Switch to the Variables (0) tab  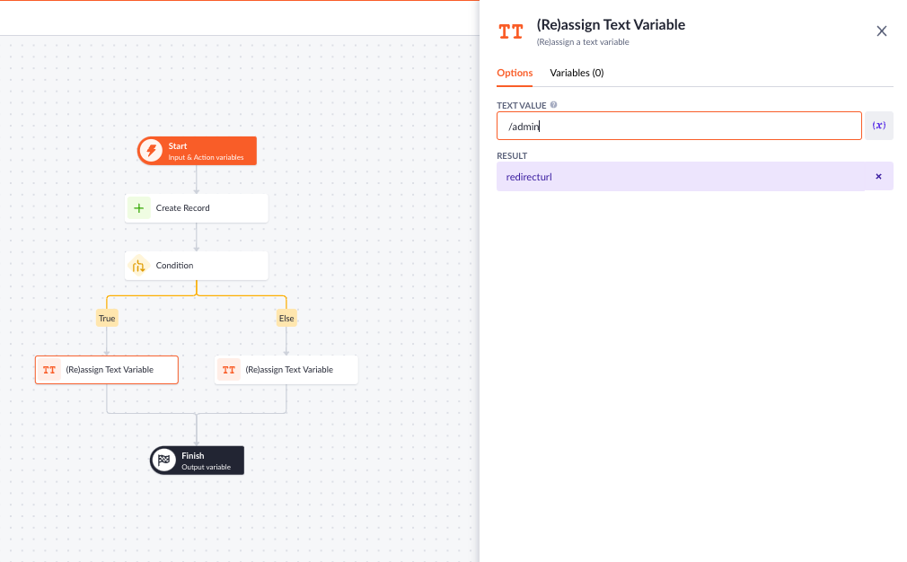tap(577, 73)
